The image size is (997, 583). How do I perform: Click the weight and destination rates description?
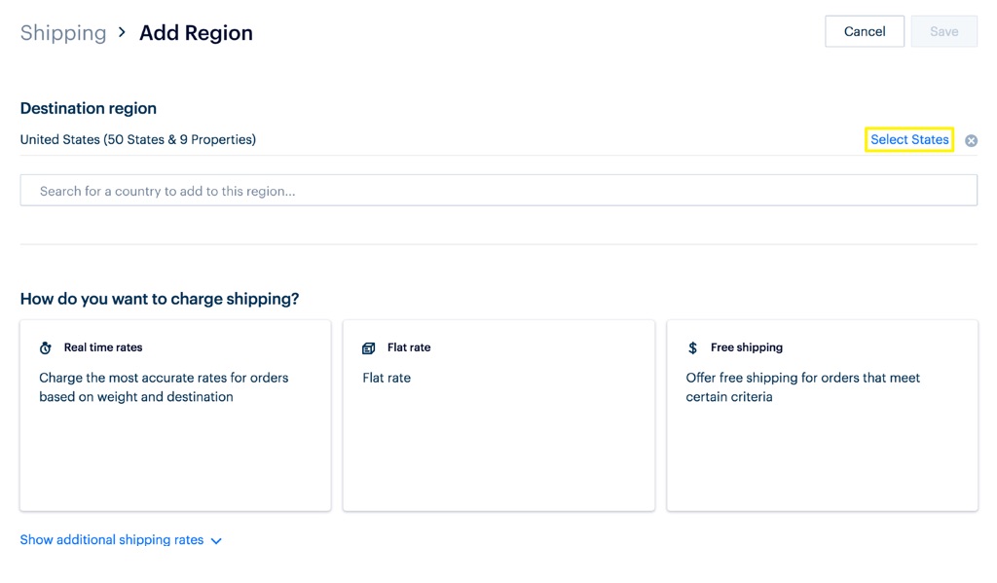[164, 387]
